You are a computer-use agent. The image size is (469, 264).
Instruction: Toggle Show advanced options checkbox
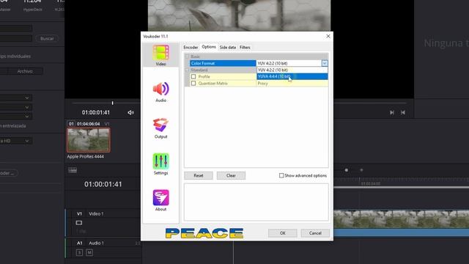281,175
